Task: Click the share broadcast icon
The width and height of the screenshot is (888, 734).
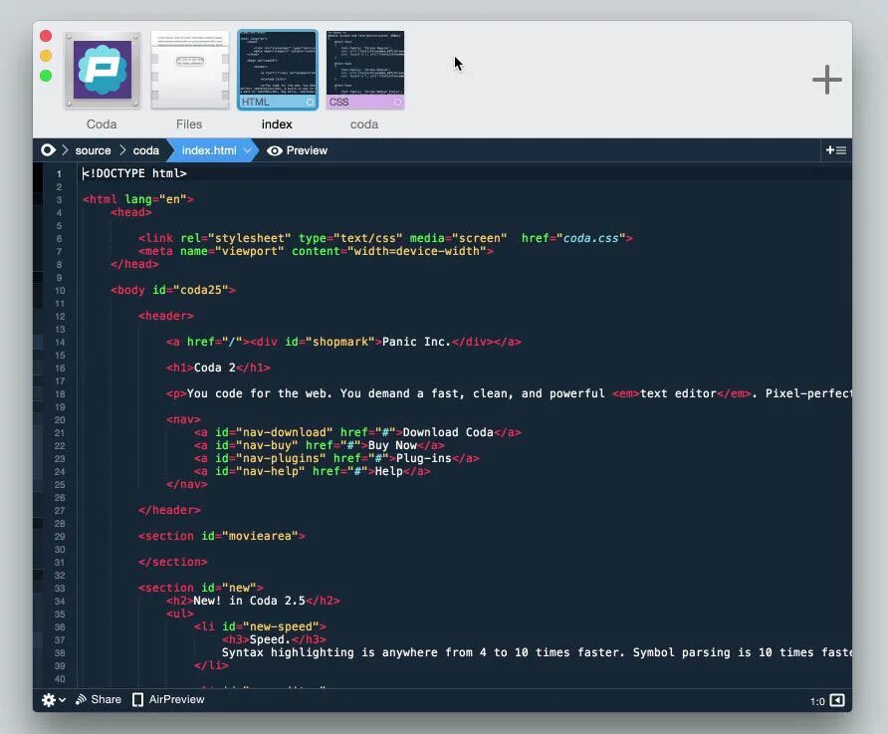Action: point(81,699)
